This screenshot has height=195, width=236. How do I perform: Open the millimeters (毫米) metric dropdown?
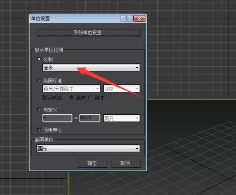pos(91,67)
